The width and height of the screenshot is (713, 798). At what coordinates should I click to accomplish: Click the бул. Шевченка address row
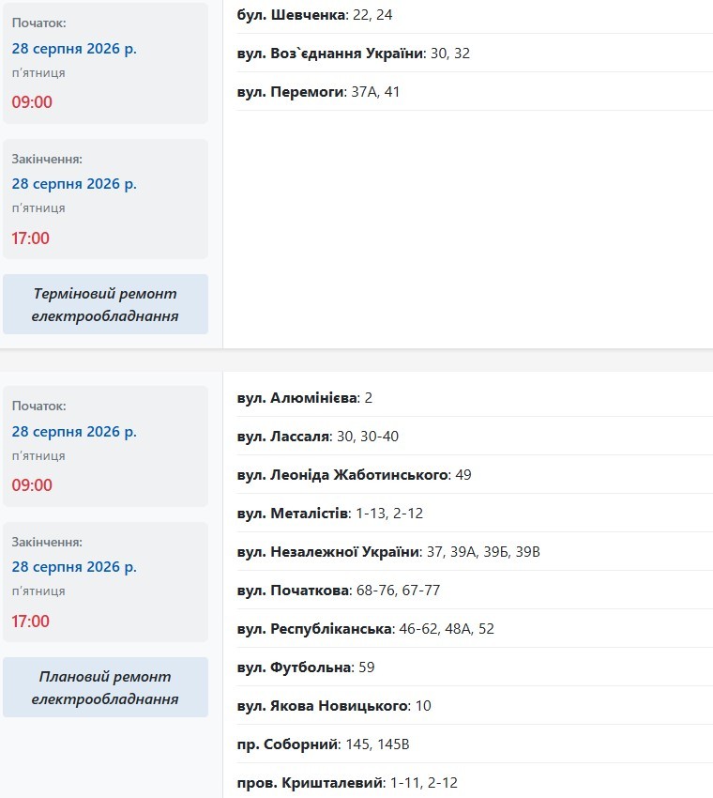(x=475, y=15)
